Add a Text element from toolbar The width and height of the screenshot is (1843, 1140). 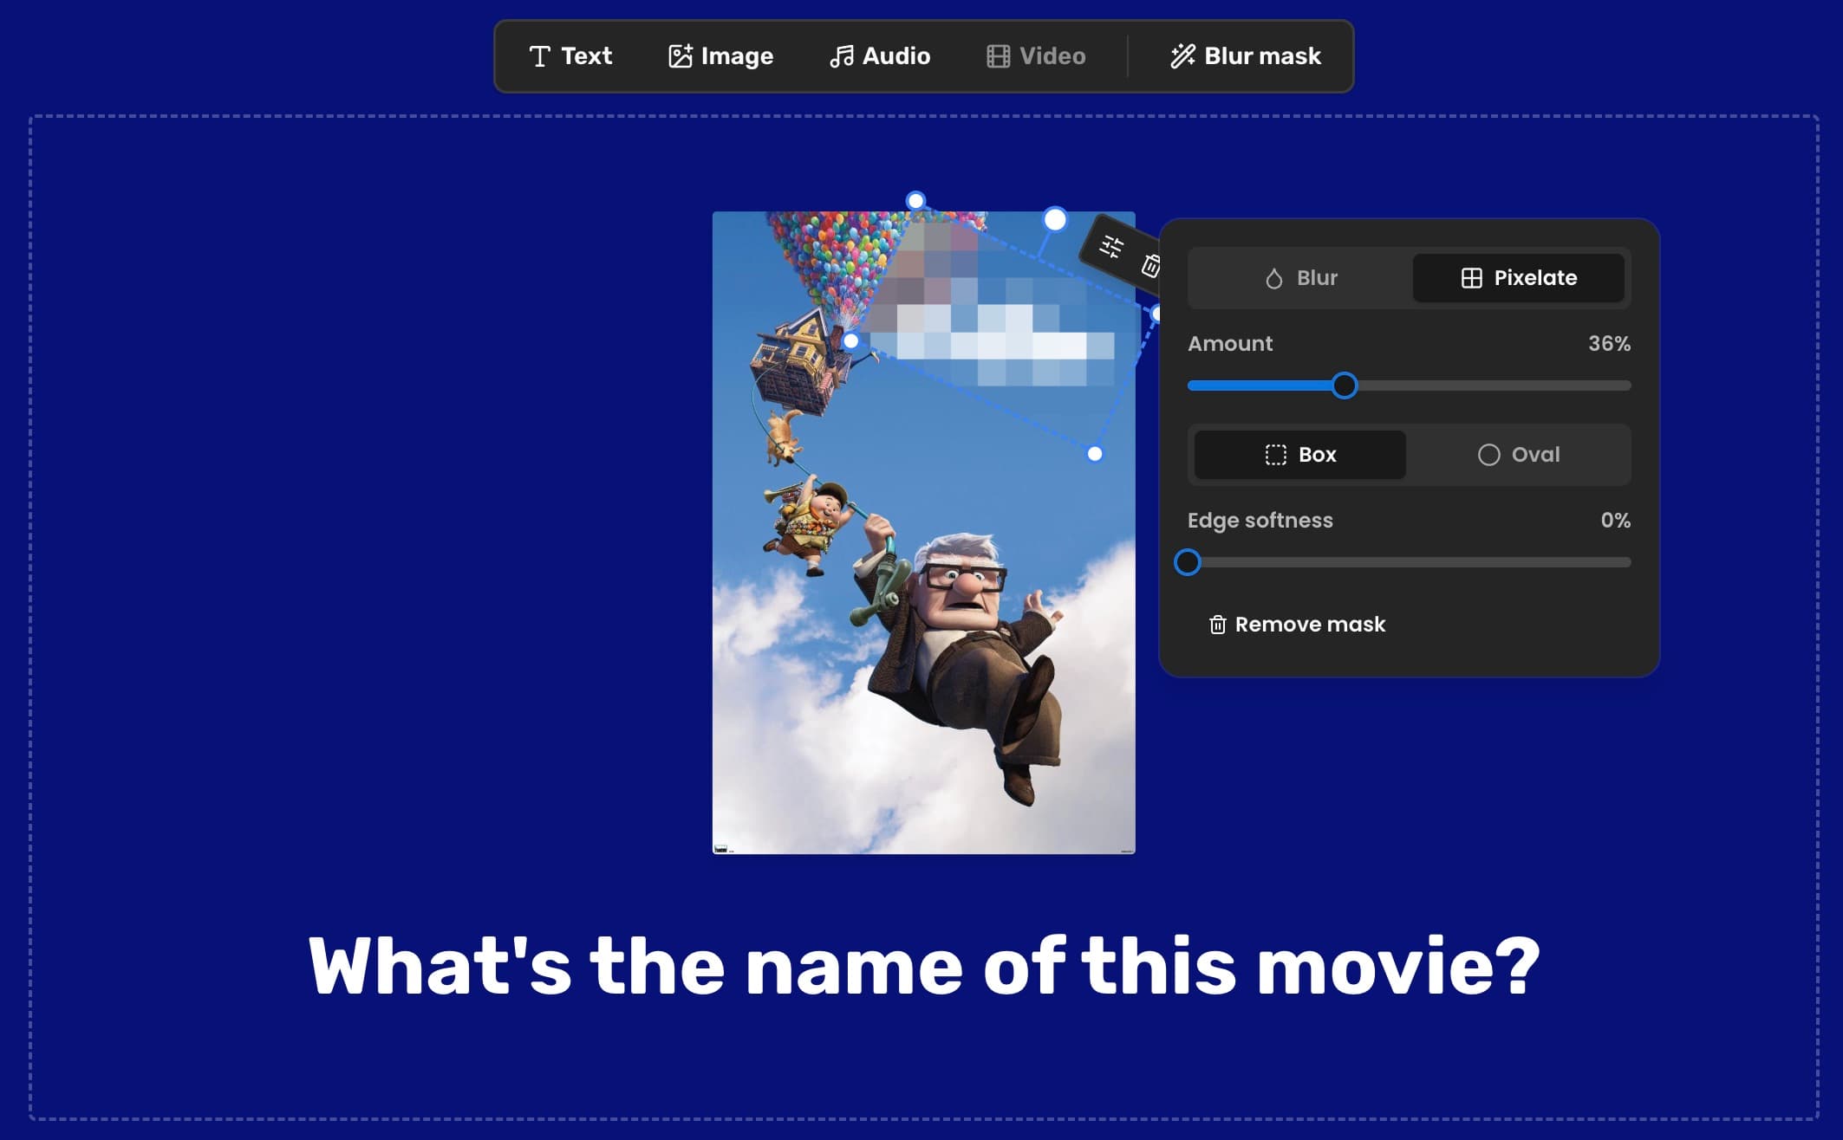(x=570, y=56)
